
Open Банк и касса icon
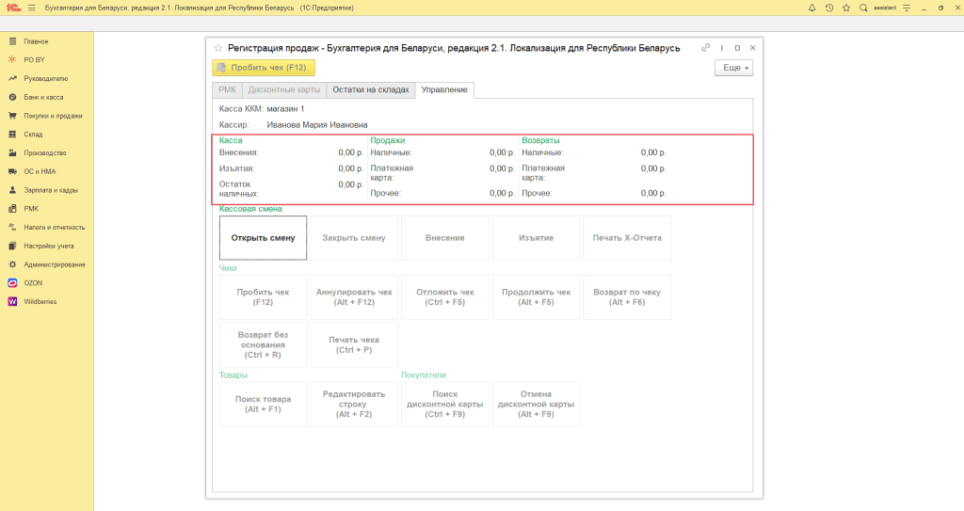pos(12,97)
